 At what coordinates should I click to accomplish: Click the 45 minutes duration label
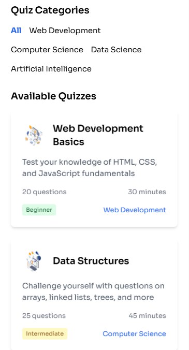(147, 316)
